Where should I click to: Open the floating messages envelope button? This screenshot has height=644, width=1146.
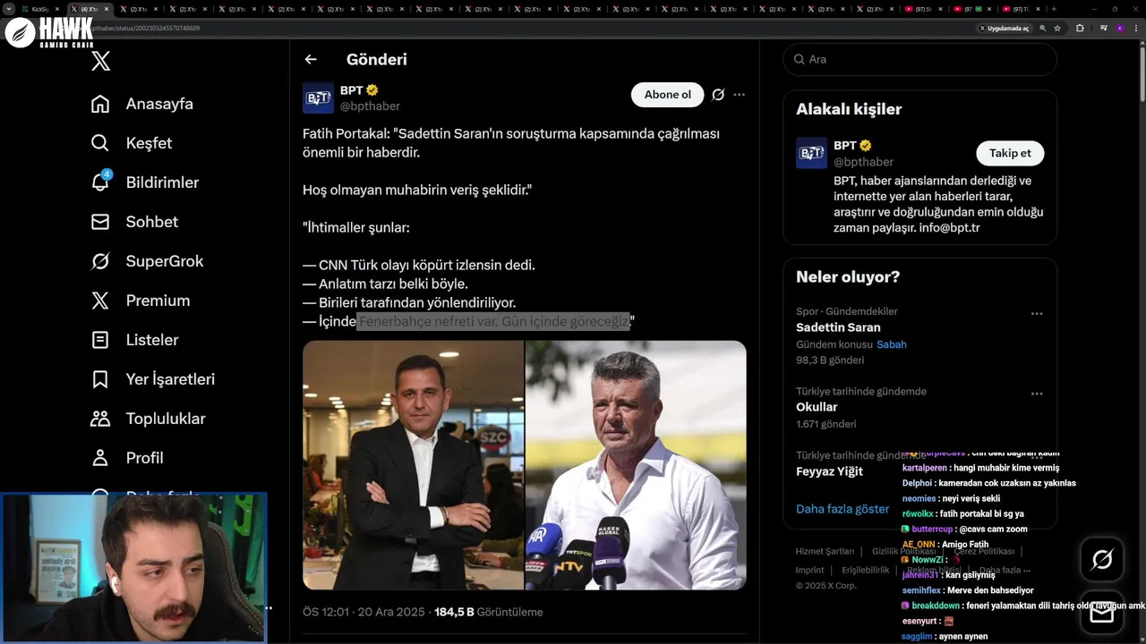pyautogui.click(x=1102, y=614)
